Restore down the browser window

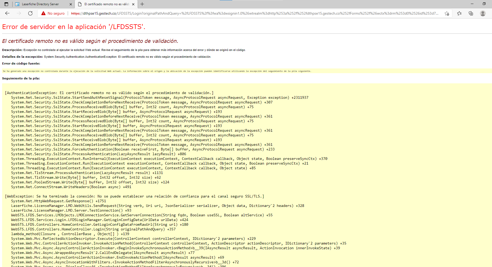[484, 4]
